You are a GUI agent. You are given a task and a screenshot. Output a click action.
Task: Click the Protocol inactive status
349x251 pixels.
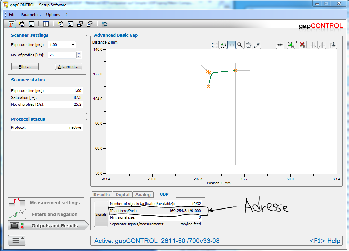(75, 127)
